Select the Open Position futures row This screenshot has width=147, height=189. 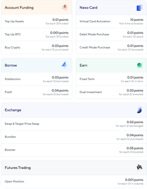pyautogui.click(x=74, y=182)
